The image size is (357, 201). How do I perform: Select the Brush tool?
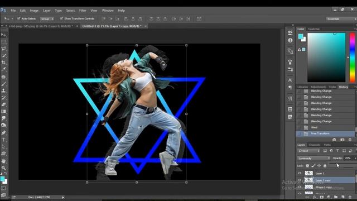tap(4, 84)
